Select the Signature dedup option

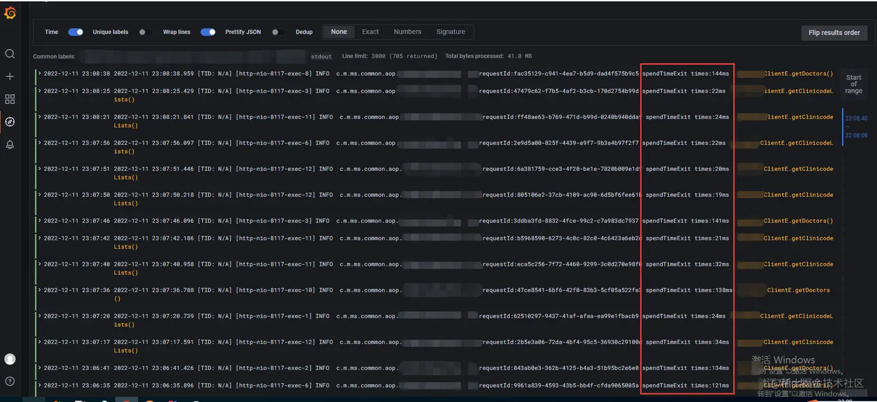click(451, 32)
